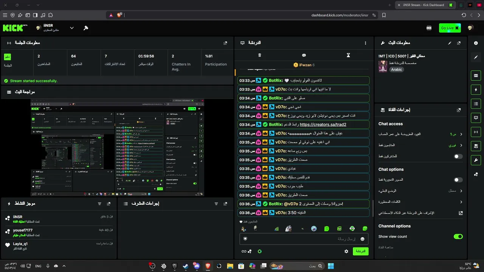This screenshot has width=484, height=272.
Task: Select the chat bubble tab in chat
Action: [x=304, y=55]
